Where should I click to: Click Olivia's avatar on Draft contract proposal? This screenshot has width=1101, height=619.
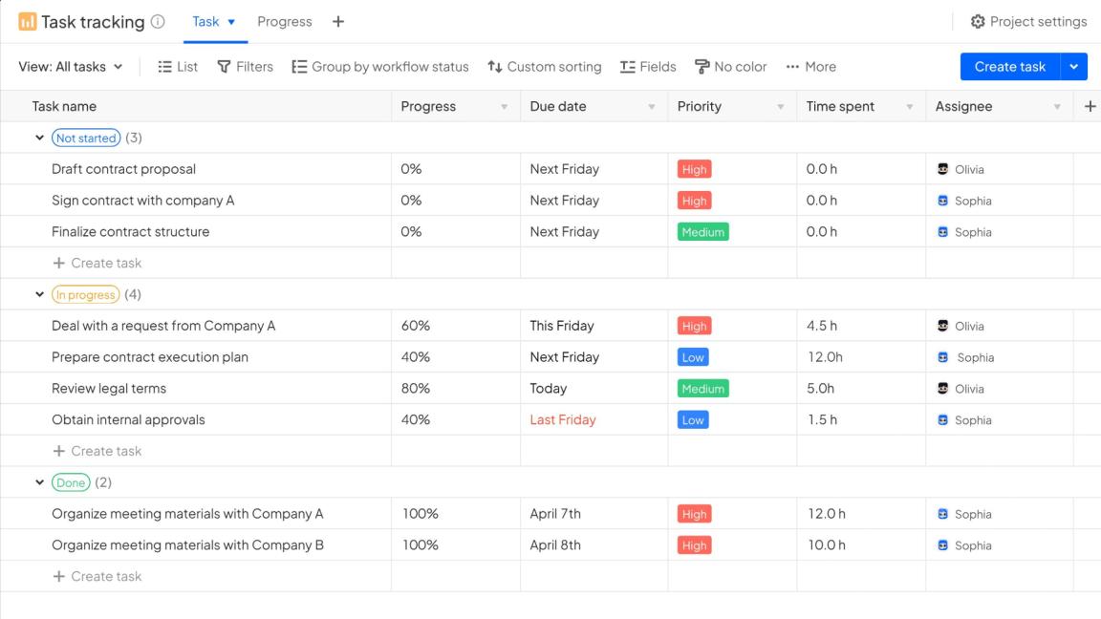tap(943, 169)
